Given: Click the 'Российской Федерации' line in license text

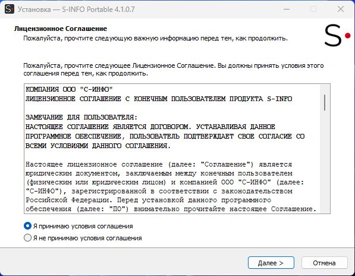Looking at the screenshot, I should (x=148, y=200).
